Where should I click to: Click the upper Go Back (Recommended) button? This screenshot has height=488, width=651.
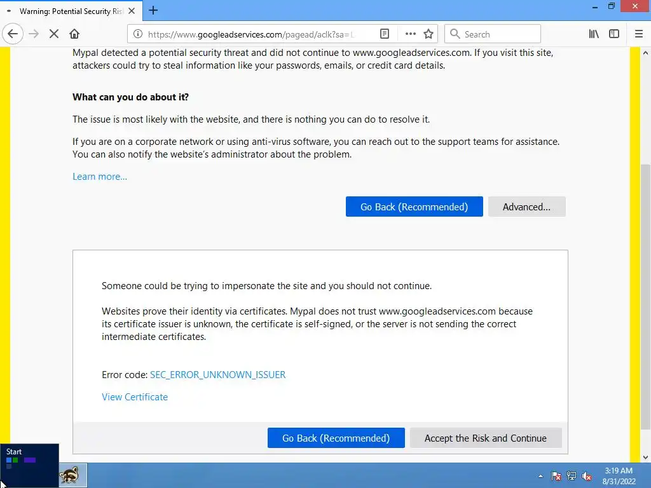tap(414, 207)
